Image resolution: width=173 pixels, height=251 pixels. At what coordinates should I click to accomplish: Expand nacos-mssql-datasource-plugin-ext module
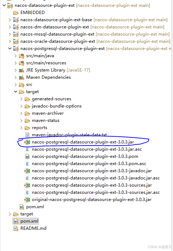(10, 34)
